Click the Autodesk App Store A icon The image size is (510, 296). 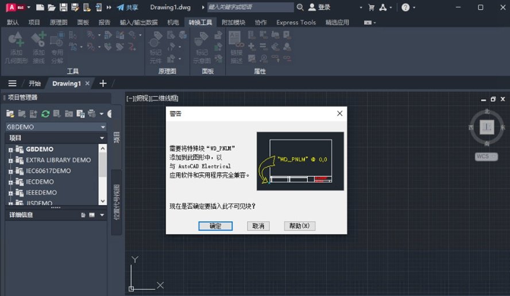click(383, 7)
